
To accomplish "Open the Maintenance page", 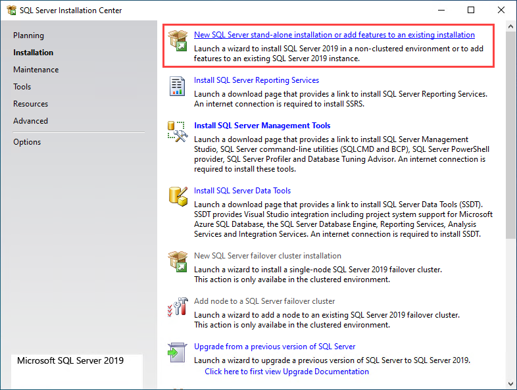I will [36, 70].
